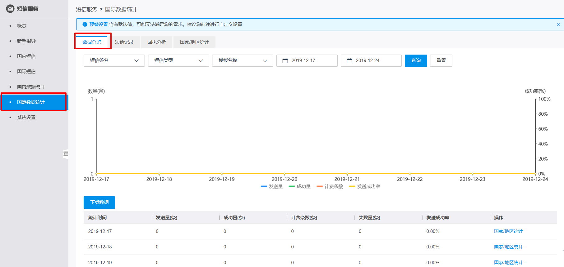Open 国家/地区统计 link for 2019-12-18
Image resolution: width=564 pixels, height=267 pixels.
pos(508,247)
